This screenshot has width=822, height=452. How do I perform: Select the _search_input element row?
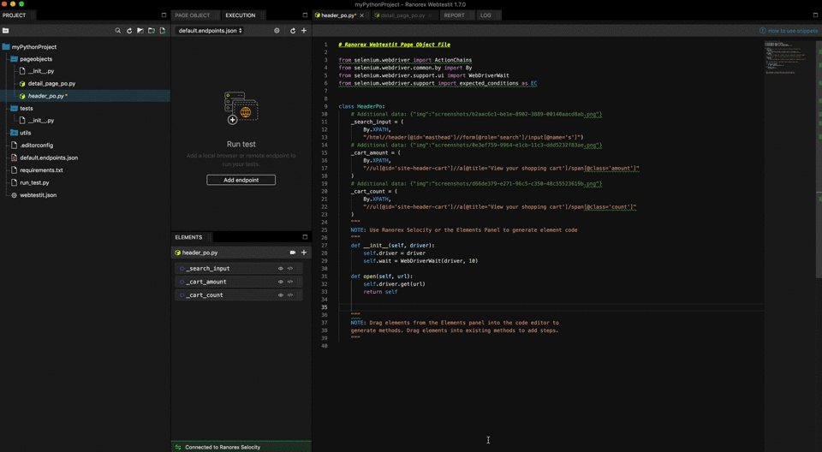[239, 269]
